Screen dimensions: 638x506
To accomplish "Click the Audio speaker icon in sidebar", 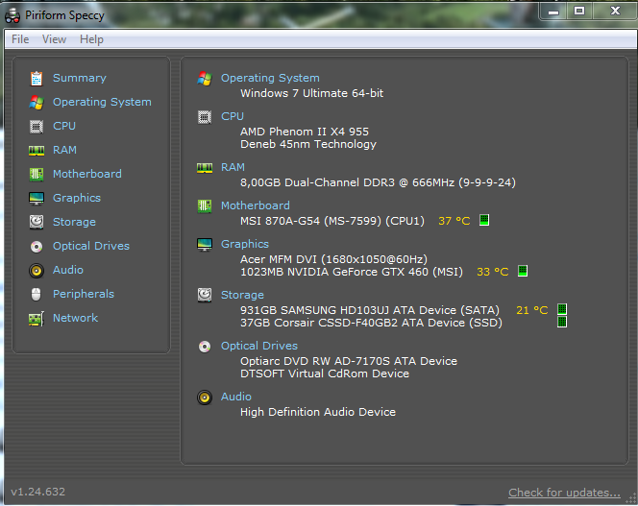I will [x=37, y=270].
